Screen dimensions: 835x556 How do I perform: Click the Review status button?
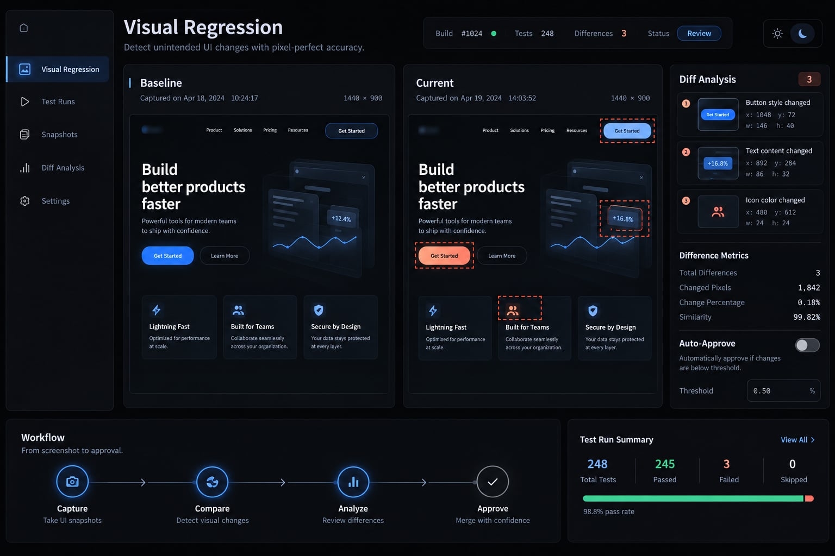pos(699,33)
